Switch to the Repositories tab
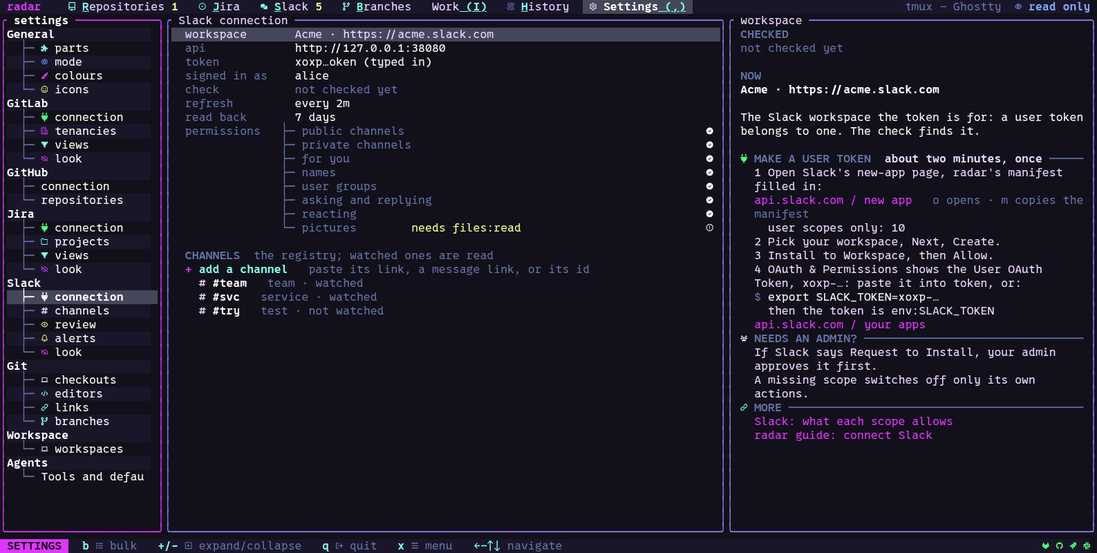 pyautogui.click(x=122, y=7)
